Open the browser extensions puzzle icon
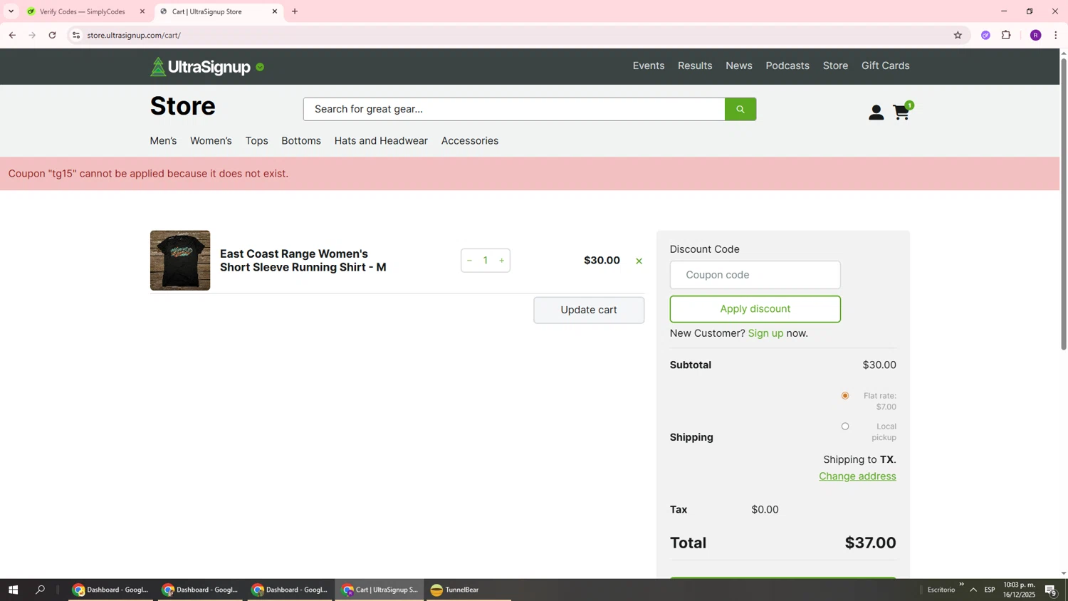The height and width of the screenshot is (601, 1068). (x=1006, y=35)
